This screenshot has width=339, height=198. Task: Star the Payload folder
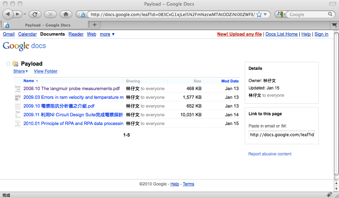[8, 64]
